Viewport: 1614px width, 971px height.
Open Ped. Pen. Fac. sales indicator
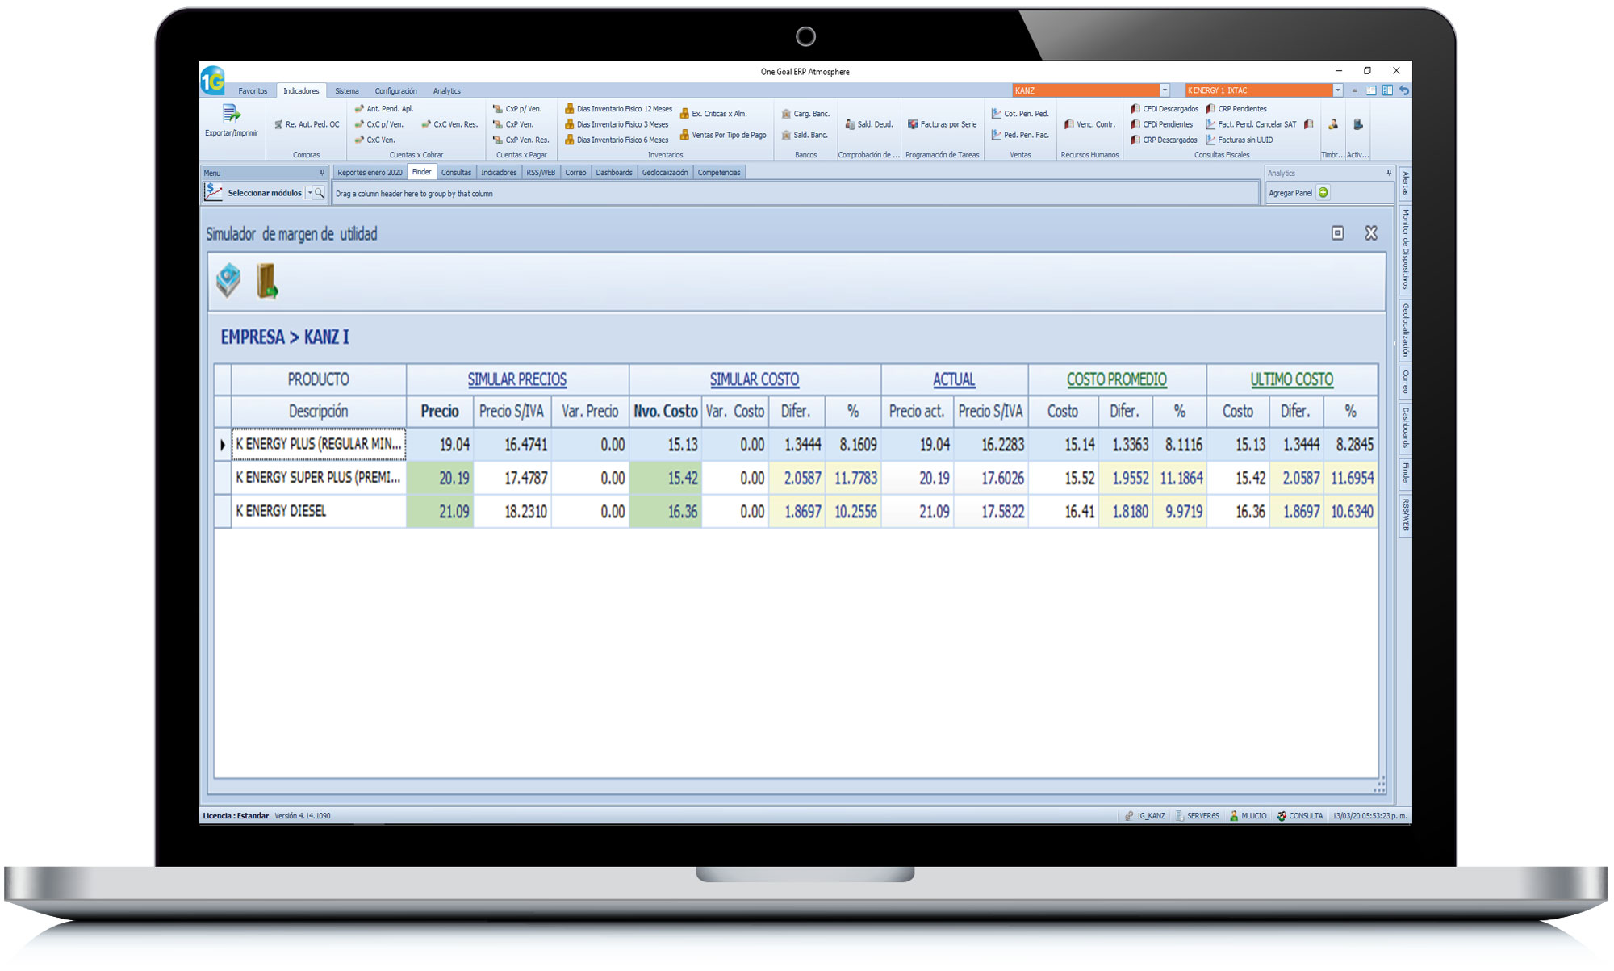click(1020, 135)
